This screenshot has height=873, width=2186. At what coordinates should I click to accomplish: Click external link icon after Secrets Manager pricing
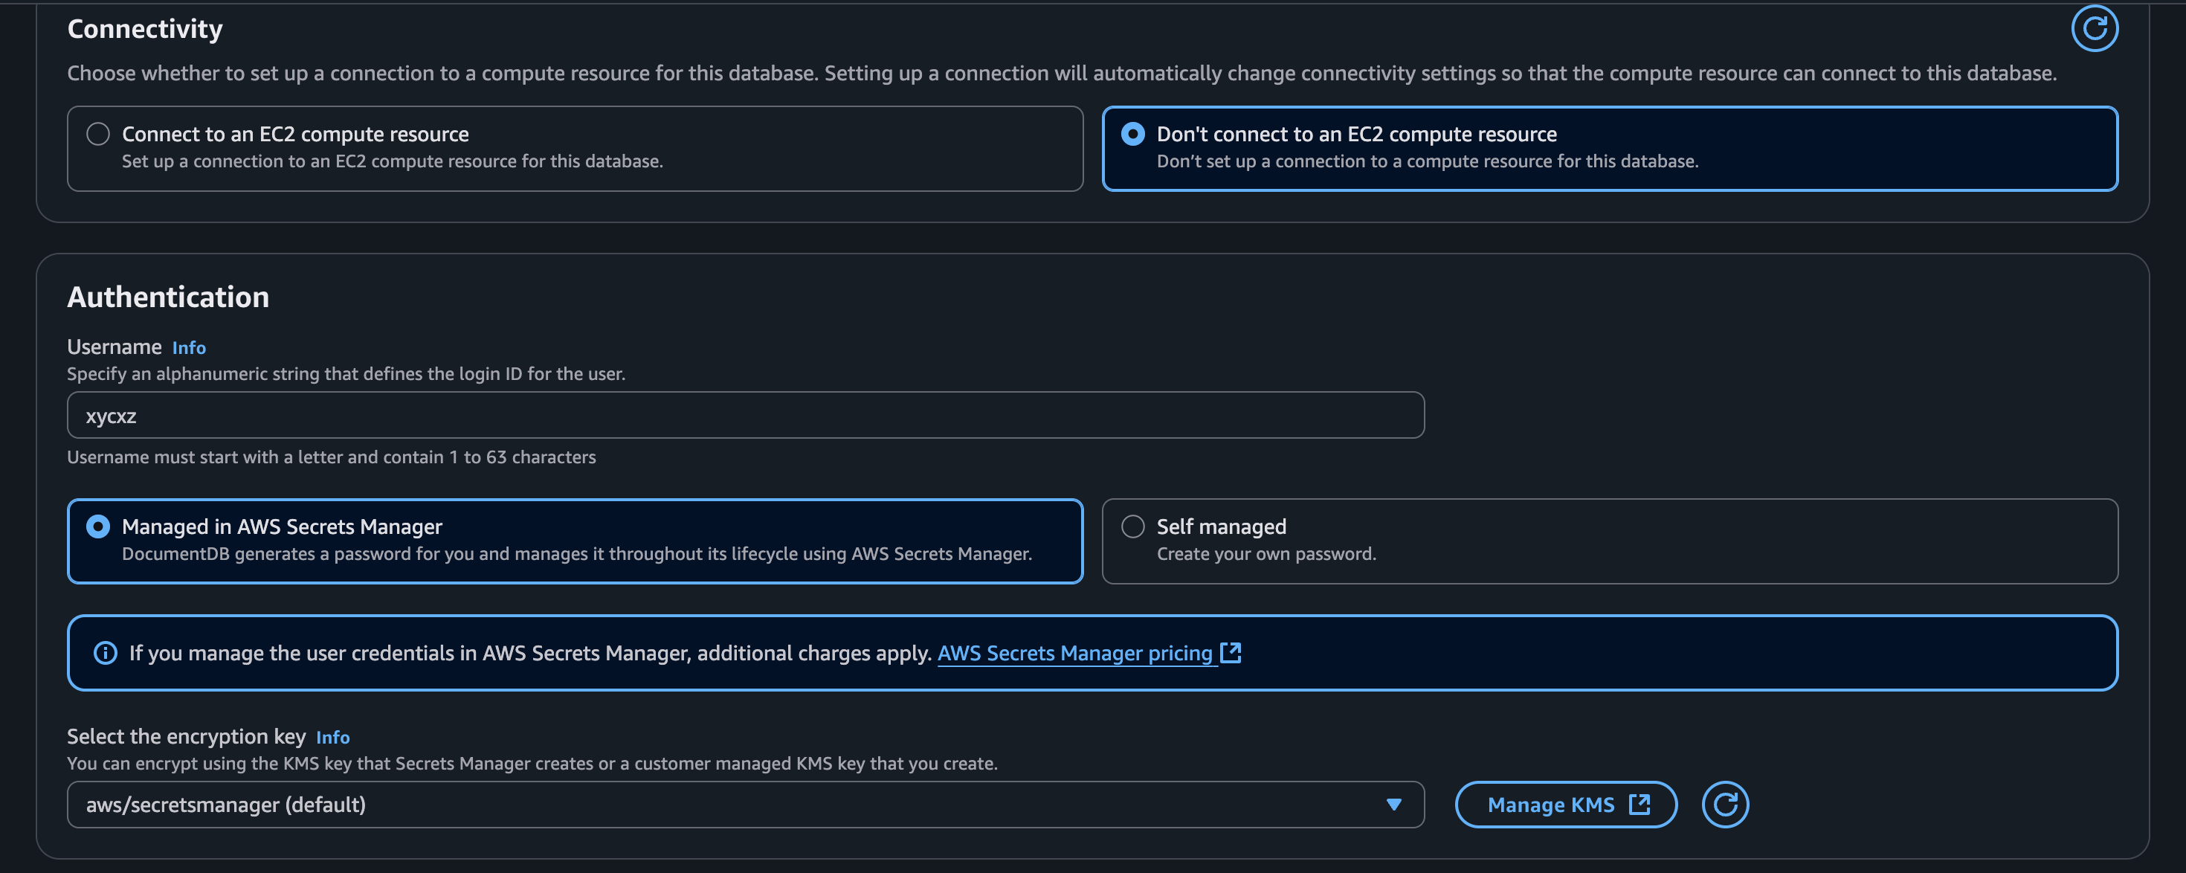click(1231, 652)
